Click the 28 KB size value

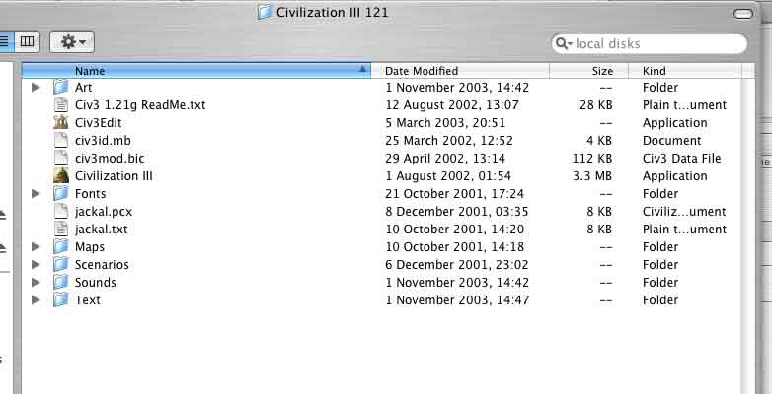[595, 104]
